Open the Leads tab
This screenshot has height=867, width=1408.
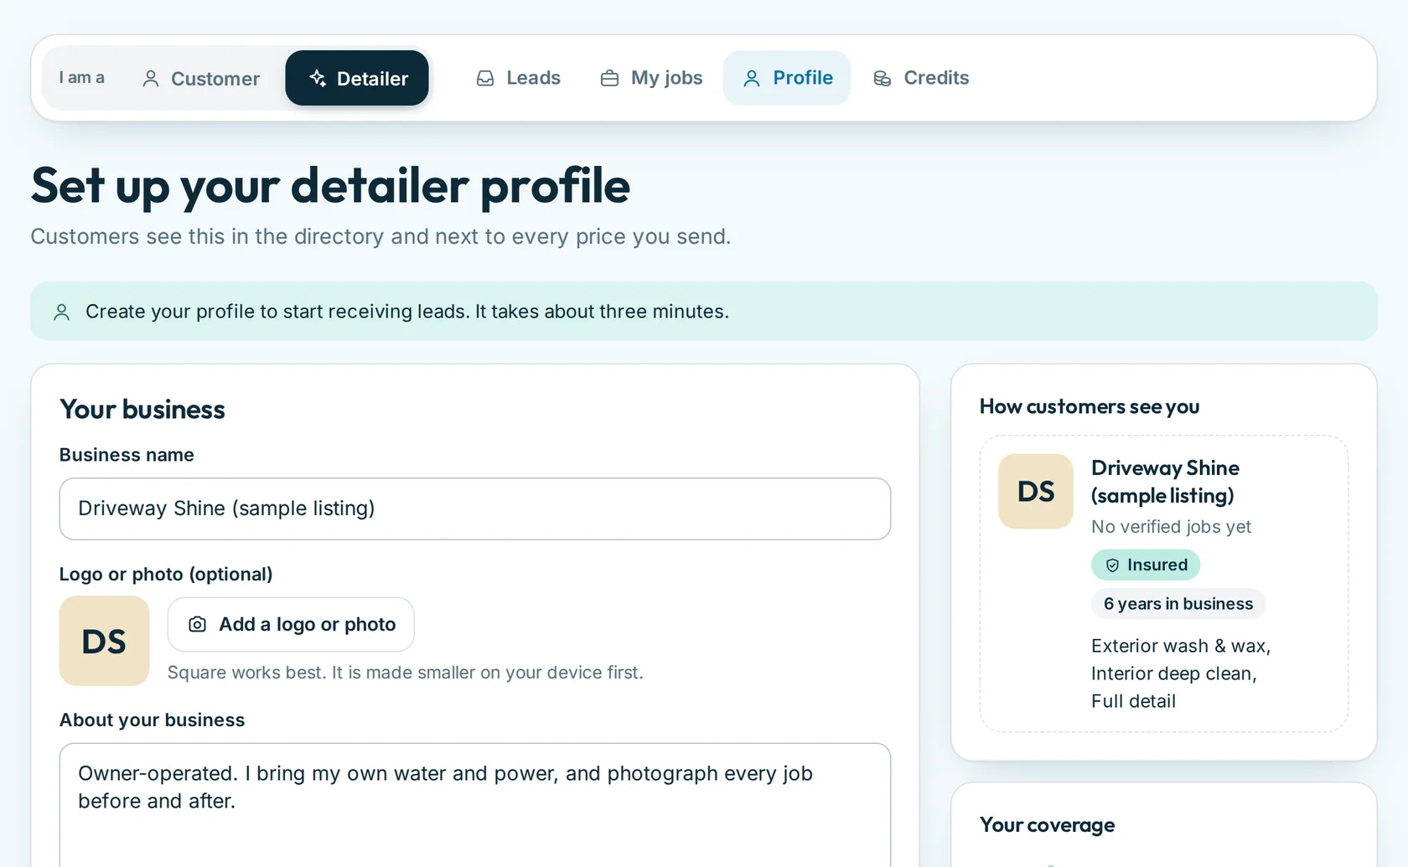pos(518,78)
